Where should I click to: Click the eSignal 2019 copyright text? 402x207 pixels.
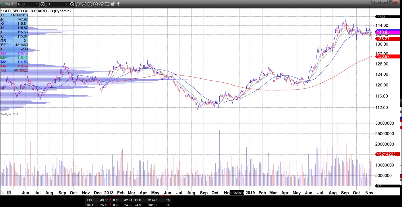click(9, 114)
